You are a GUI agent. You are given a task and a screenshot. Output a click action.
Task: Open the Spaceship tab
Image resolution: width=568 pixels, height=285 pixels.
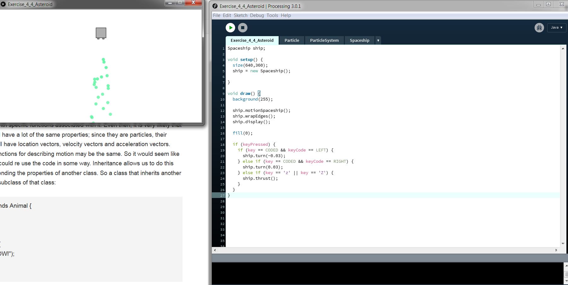point(359,41)
